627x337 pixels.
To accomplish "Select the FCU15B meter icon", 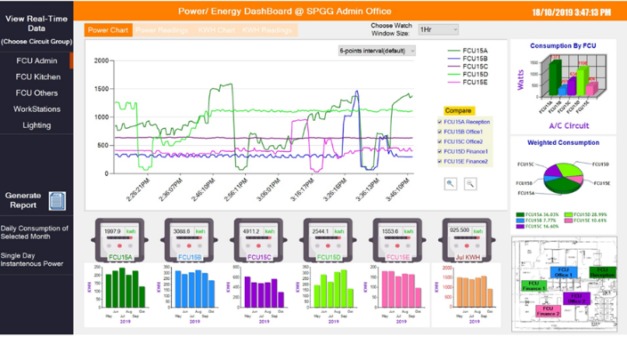I will pos(189,240).
